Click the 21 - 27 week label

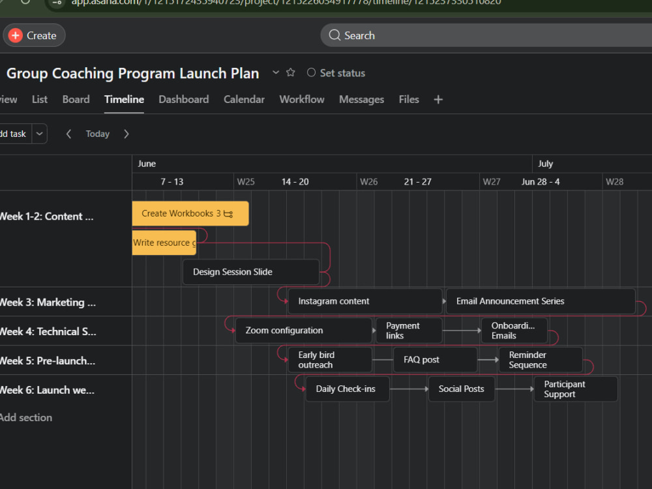click(x=417, y=182)
